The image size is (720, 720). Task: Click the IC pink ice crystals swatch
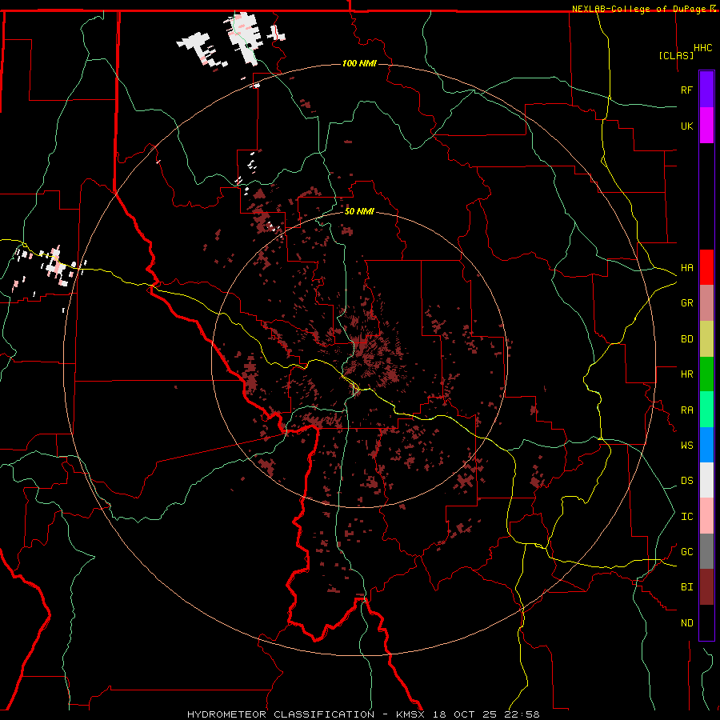(x=706, y=516)
